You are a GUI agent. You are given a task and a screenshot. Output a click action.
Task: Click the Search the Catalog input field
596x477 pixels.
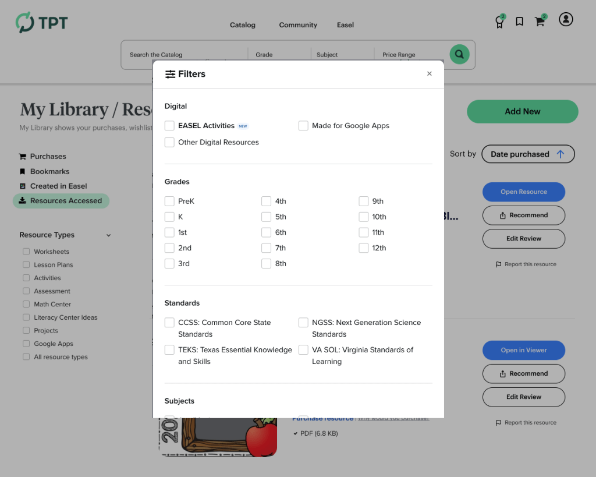point(180,55)
